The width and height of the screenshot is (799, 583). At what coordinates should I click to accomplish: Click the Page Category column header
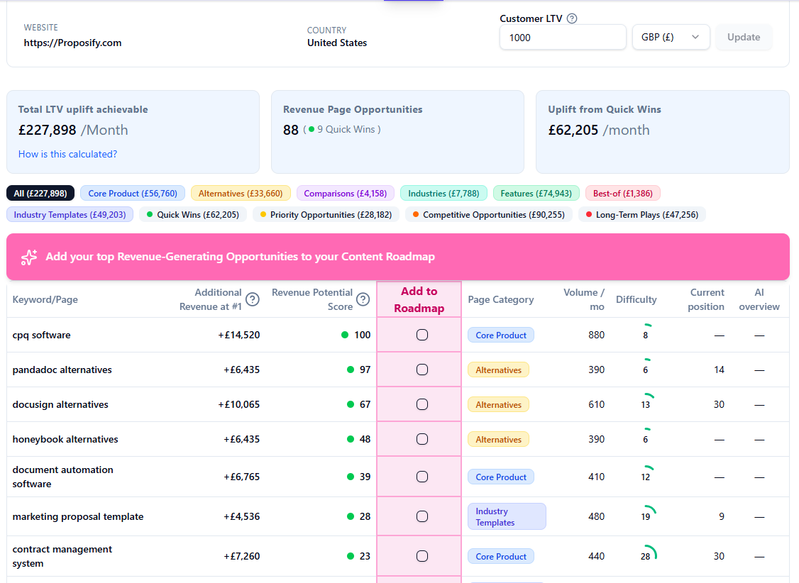[501, 299]
